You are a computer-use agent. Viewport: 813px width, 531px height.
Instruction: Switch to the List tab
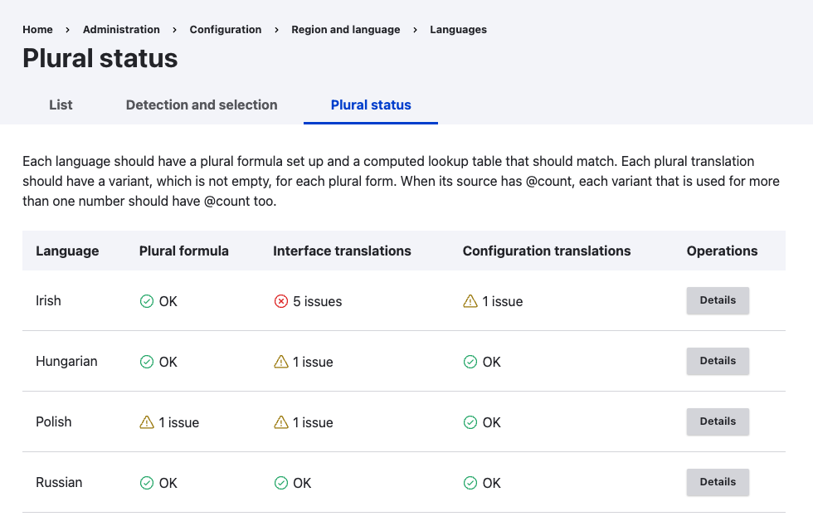tap(61, 105)
